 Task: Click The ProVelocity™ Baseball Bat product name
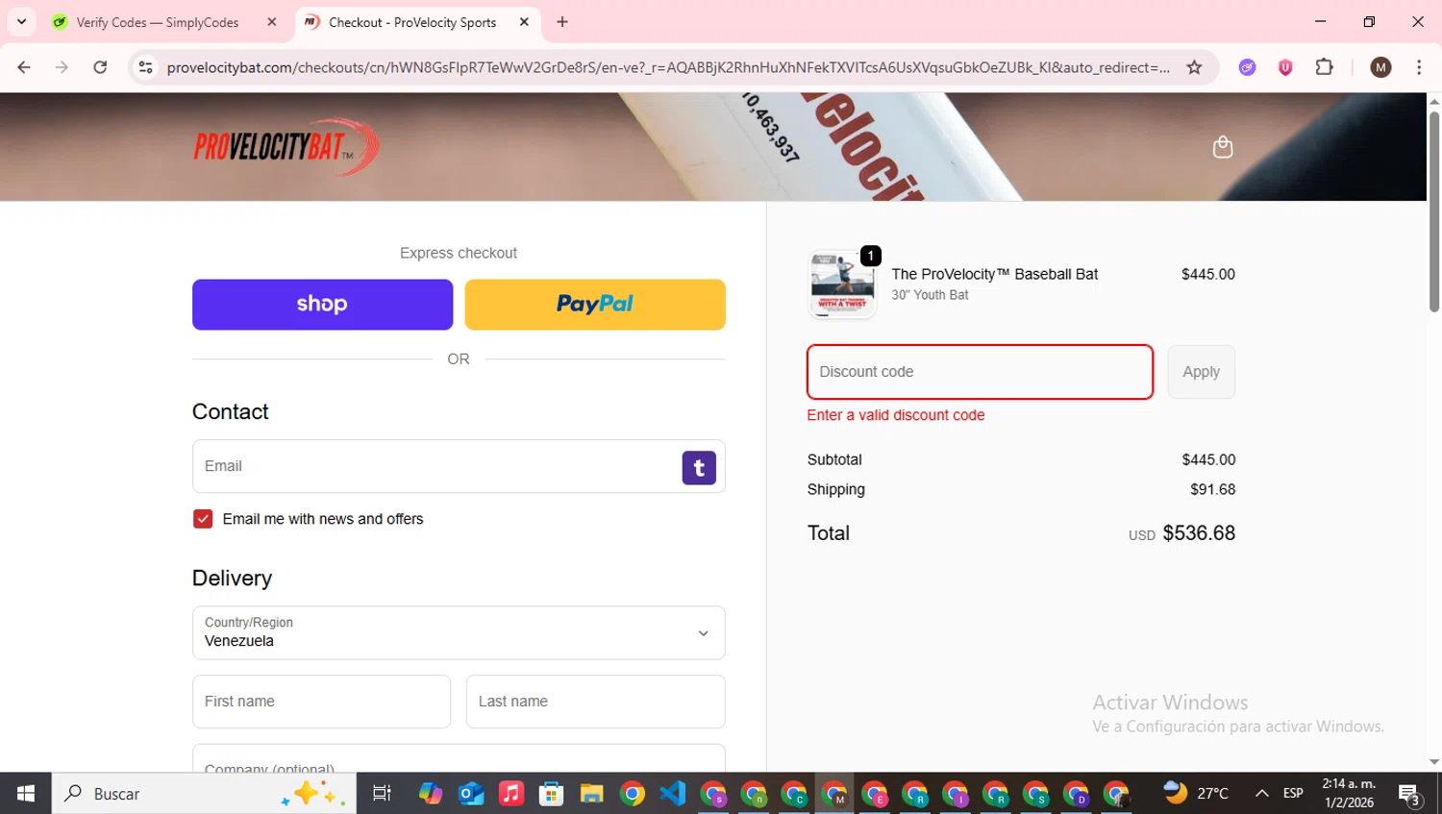tap(994, 274)
